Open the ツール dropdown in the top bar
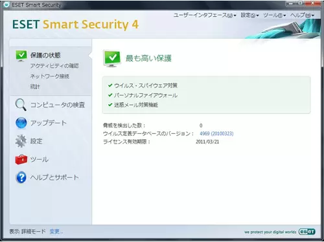Image resolution: width=324 pixels, height=242 pixels. (275, 15)
